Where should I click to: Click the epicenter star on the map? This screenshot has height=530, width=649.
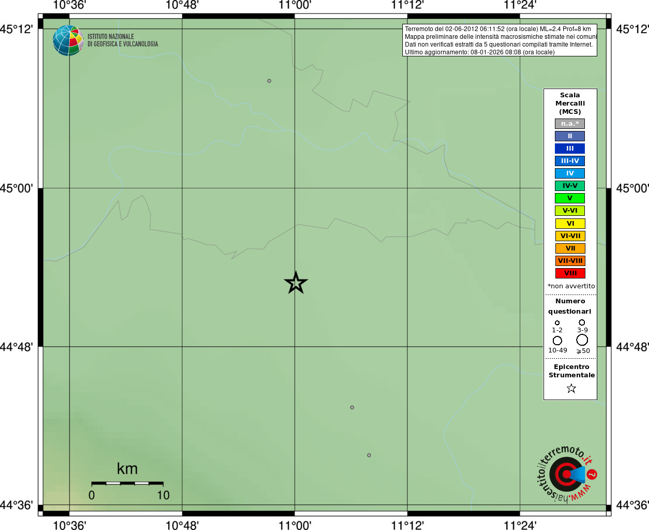(x=296, y=283)
